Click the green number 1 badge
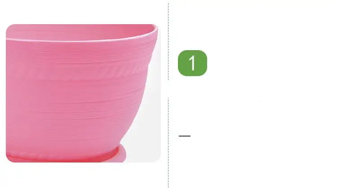This screenshot has height=188, width=337. point(192,63)
